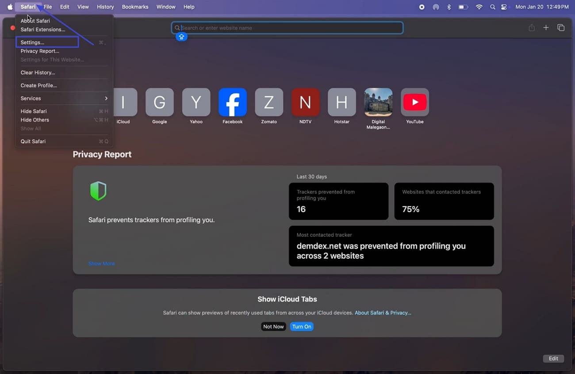Open the Digital Malegaon favorite thumbnail

378,102
